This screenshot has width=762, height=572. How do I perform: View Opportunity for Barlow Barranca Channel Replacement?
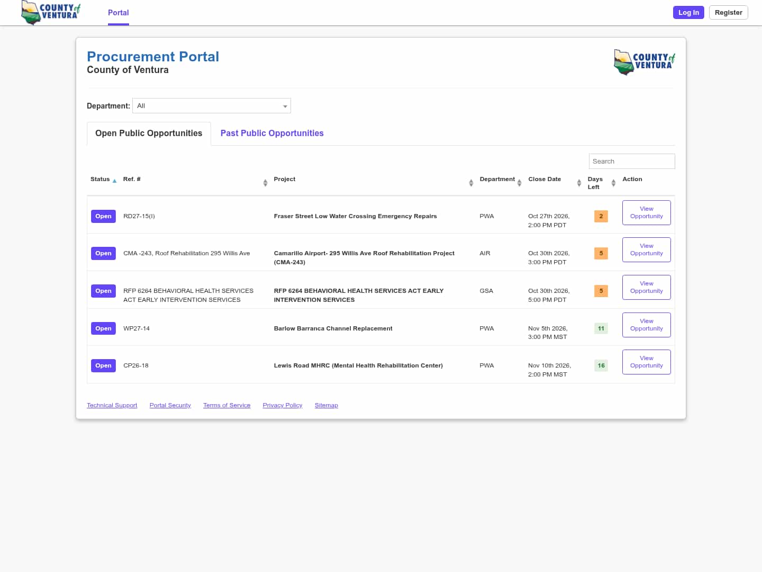(x=647, y=325)
